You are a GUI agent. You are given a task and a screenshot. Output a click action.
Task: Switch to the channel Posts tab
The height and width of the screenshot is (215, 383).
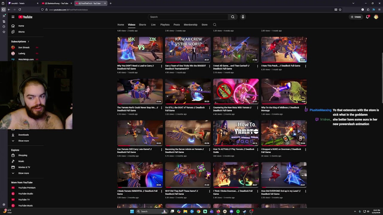[177, 25]
